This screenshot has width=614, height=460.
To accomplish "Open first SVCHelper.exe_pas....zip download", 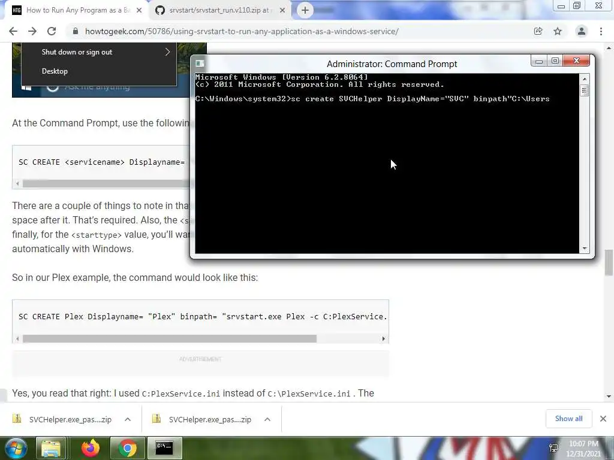I will [70, 419].
